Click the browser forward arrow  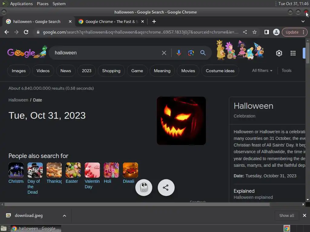tap(16, 32)
